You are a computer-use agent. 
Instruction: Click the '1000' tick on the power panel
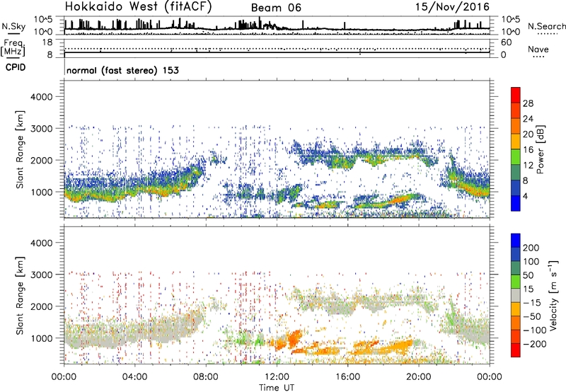41,192
